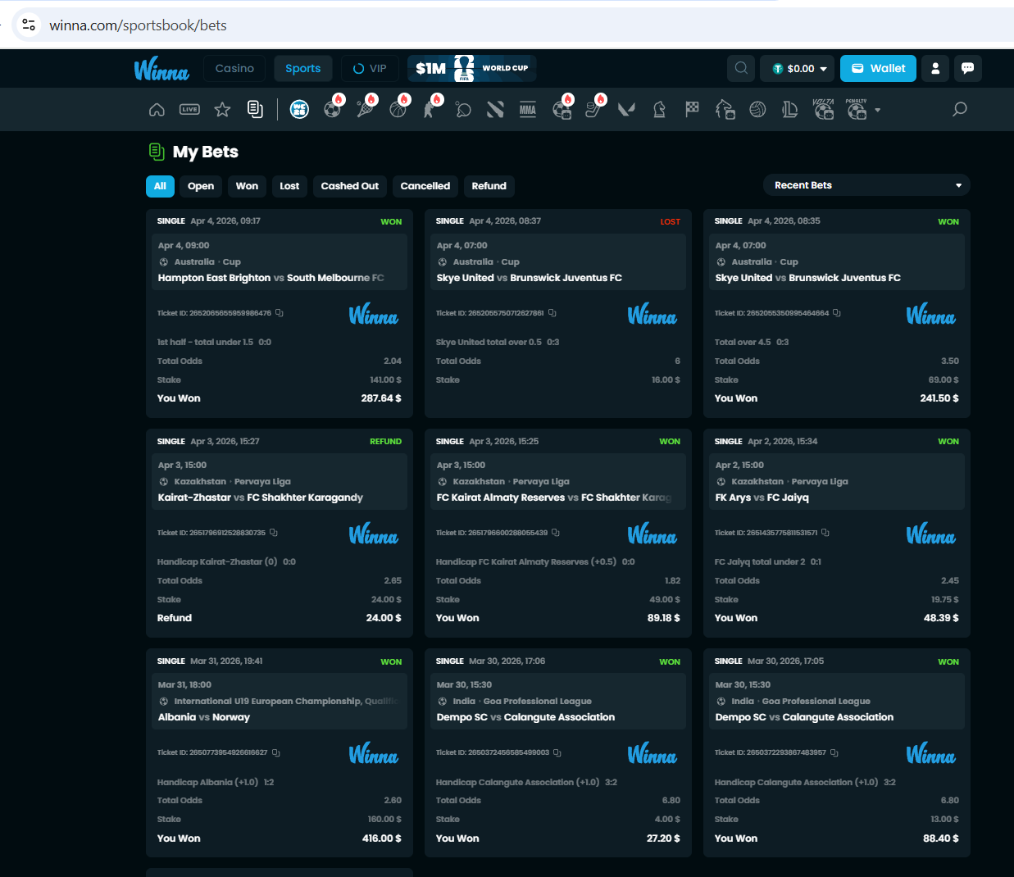Click the REFUND status label
The image size is (1014, 877).
click(x=385, y=442)
